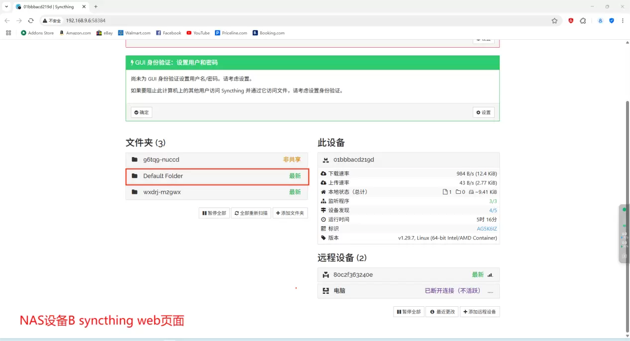Click the 3/3 listeners link
This screenshot has width=630, height=341.
[x=493, y=201]
